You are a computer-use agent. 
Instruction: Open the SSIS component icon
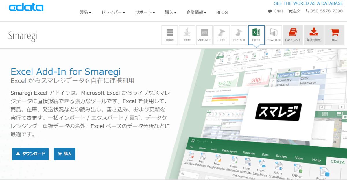tap(222, 35)
